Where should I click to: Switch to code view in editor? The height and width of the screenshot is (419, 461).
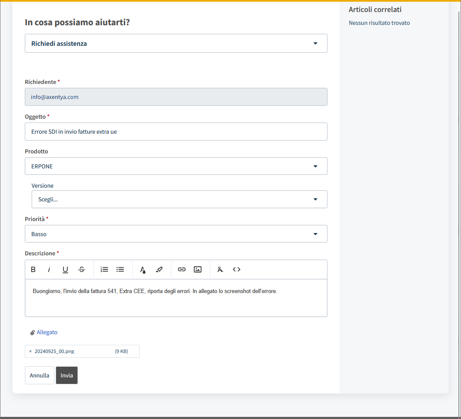(x=237, y=269)
